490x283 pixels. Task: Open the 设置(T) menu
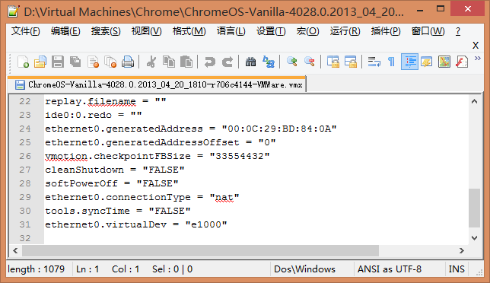[x=271, y=31]
